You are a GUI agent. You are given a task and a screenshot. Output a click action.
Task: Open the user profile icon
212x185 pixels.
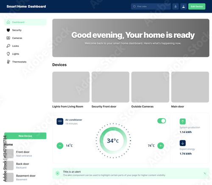tap(184, 6)
